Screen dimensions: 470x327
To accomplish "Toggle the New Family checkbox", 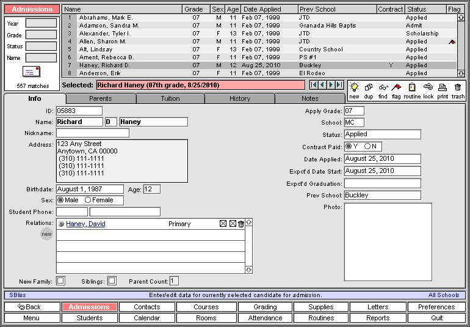I will click(60, 281).
